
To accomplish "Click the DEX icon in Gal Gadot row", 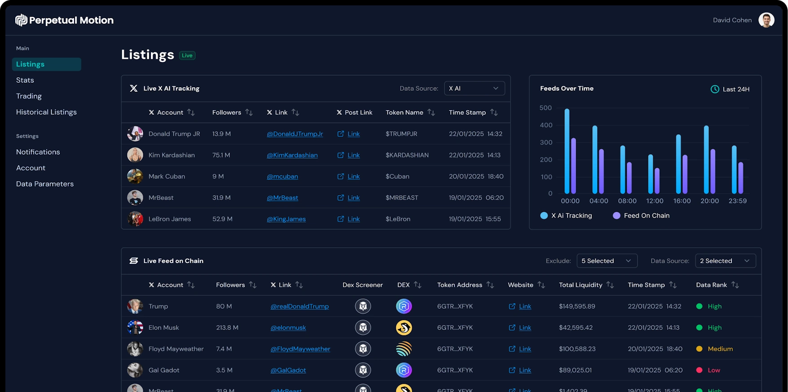I will pyautogui.click(x=404, y=370).
